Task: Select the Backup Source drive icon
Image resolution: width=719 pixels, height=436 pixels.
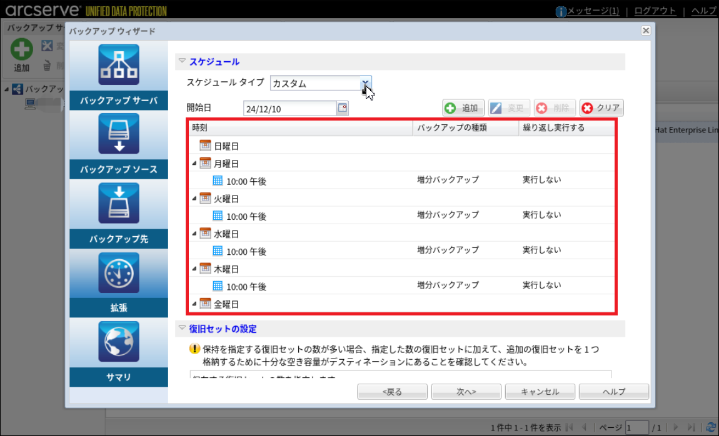Action: pyautogui.click(x=118, y=134)
